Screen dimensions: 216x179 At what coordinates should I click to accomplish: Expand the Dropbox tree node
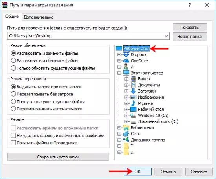119,55
